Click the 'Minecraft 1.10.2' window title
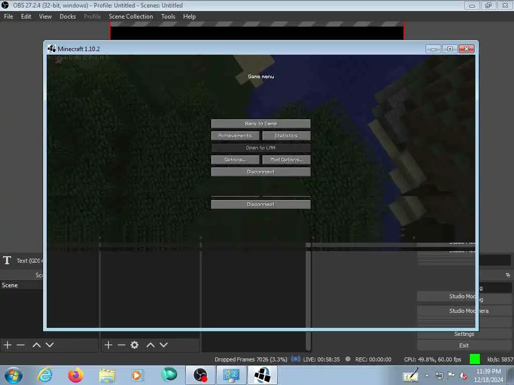Viewport: 514px width, 385px height. click(79, 49)
